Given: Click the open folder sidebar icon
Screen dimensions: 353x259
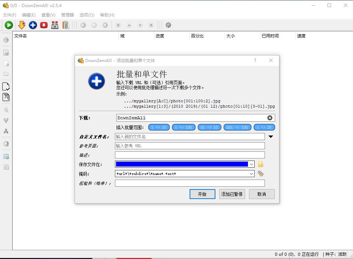Looking at the screenshot, I should point(6,74).
